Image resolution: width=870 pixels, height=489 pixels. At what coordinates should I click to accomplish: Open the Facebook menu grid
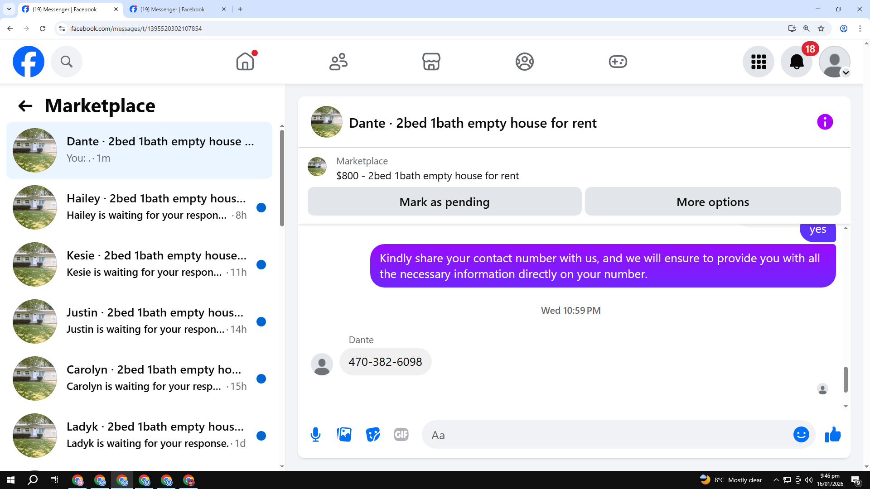(758, 62)
